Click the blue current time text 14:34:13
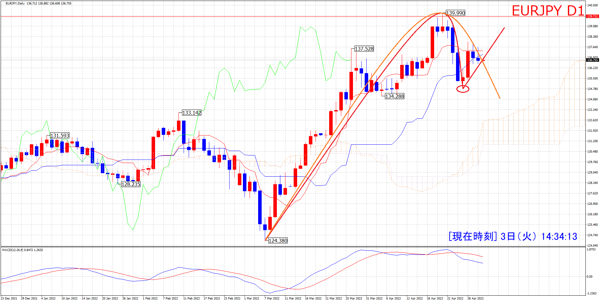Viewport: 600px width, 302px height. pyautogui.click(x=559, y=236)
